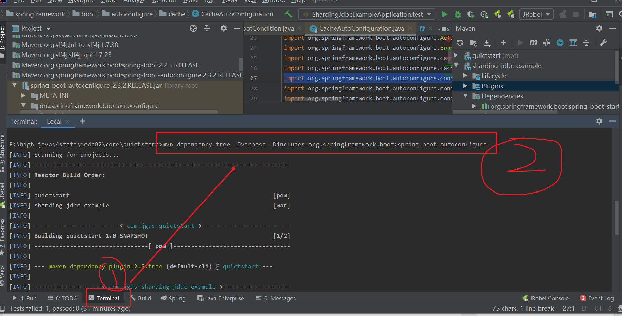Image resolution: width=622 pixels, height=316 pixels.
Task: Open Maven settings wrench icon
Action: (x=603, y=43)
